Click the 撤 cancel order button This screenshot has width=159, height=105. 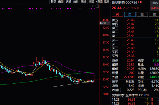pos(142,14)
